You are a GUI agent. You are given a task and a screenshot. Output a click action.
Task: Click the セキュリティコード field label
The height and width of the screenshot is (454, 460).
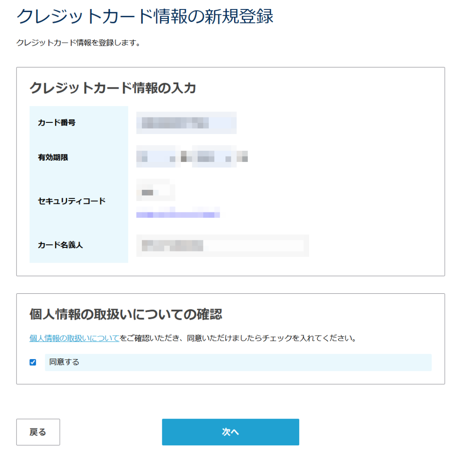click(72, 201)
